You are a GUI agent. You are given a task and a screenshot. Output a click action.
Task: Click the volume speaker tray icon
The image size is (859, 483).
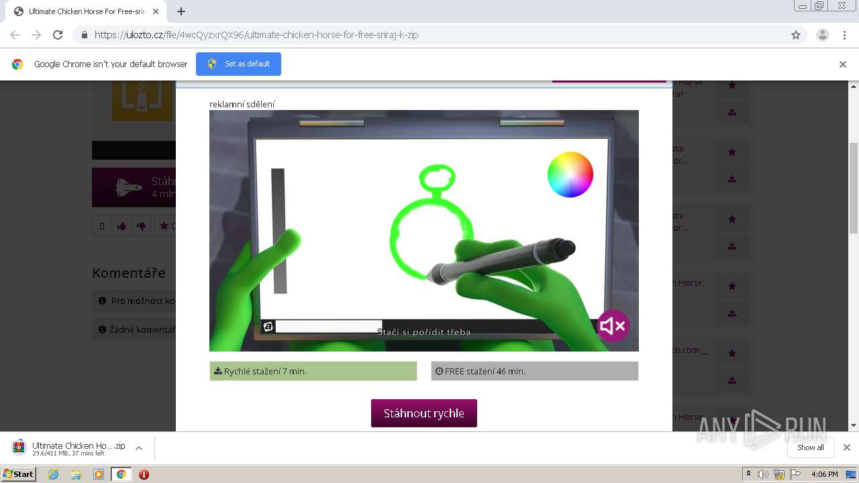(x=763, y=474)
